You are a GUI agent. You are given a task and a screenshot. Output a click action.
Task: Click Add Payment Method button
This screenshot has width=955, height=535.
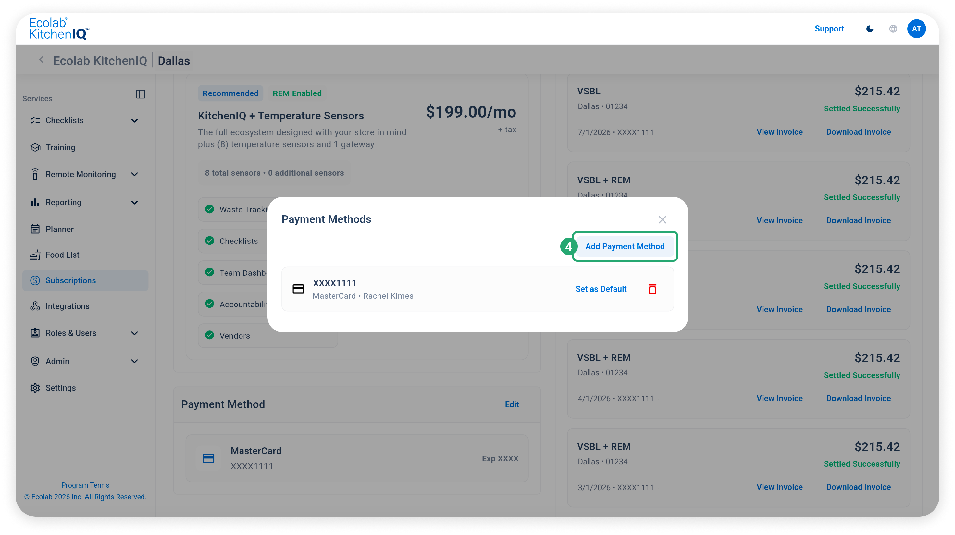click(x=625, y=246)
